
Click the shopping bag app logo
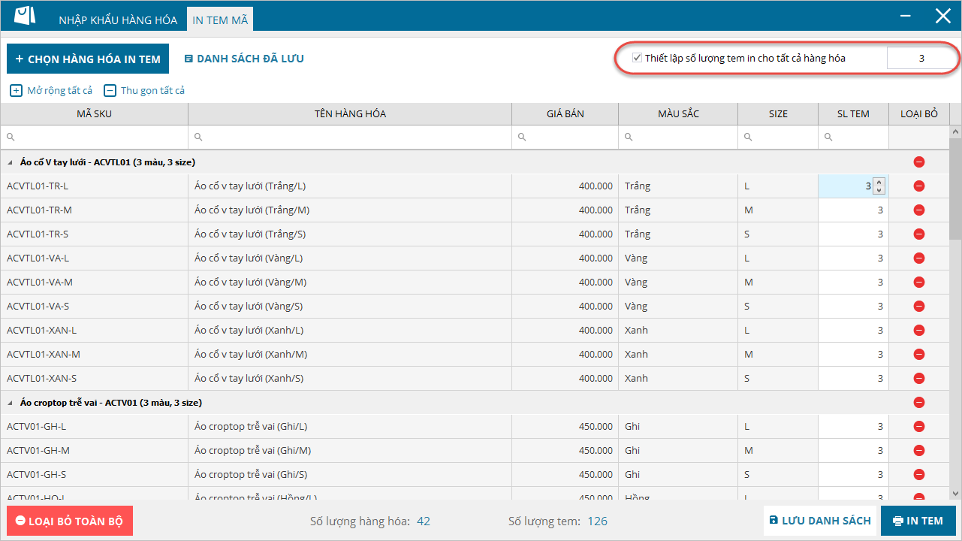[x=25, y=16]
